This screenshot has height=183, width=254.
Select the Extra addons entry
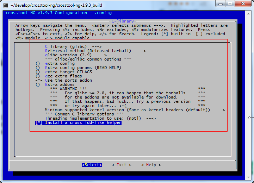click(55, 84)
